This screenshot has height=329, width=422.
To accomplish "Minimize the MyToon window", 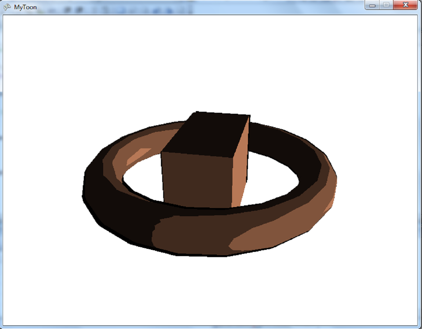I will coord(373,5).
